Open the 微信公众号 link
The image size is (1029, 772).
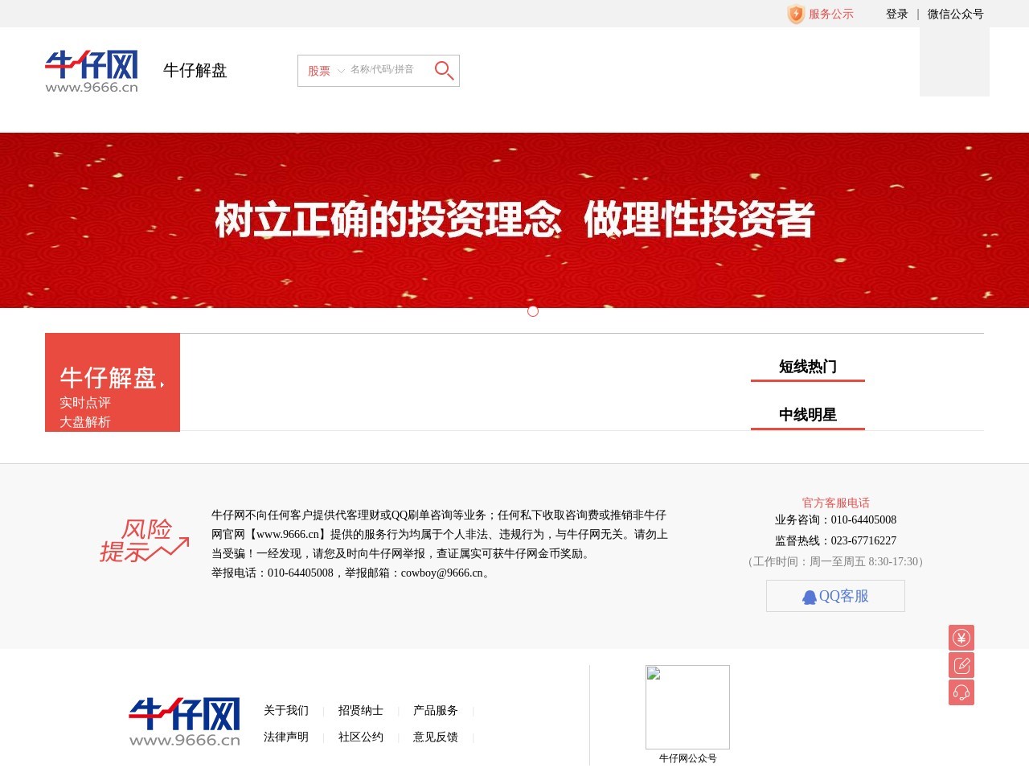[956, 14]
